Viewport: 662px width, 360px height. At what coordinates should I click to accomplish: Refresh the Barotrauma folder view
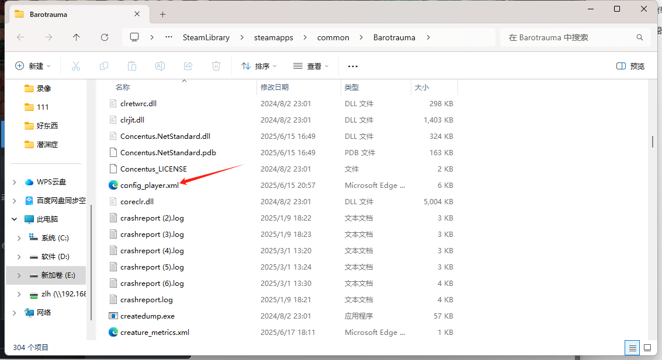pyautogui.click(x=105, y=37)
